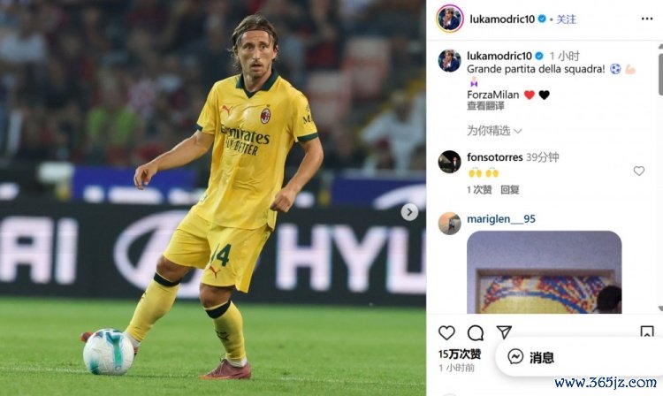
Task: Open lukamodric10 header profile picture
Action: (450, 19)
